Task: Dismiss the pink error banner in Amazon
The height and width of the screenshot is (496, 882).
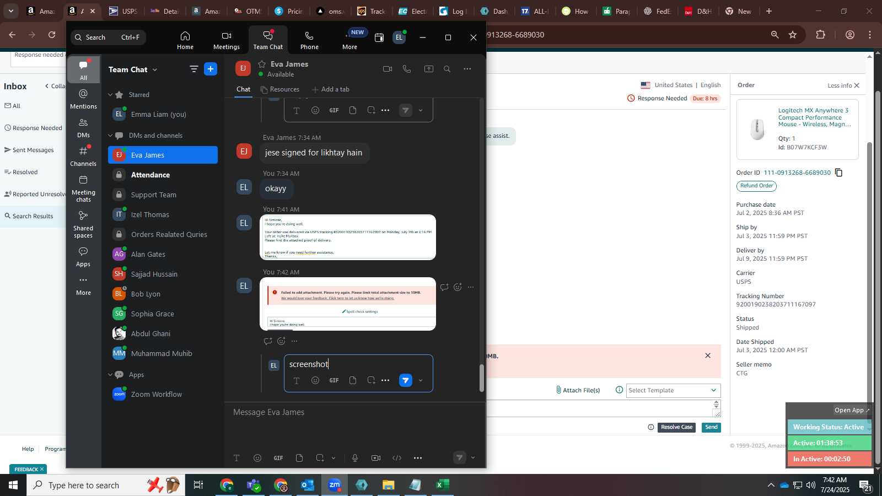Action: tap(708, 355)
